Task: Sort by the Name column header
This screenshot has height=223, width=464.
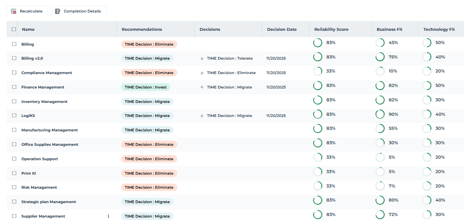Action: 28,29
